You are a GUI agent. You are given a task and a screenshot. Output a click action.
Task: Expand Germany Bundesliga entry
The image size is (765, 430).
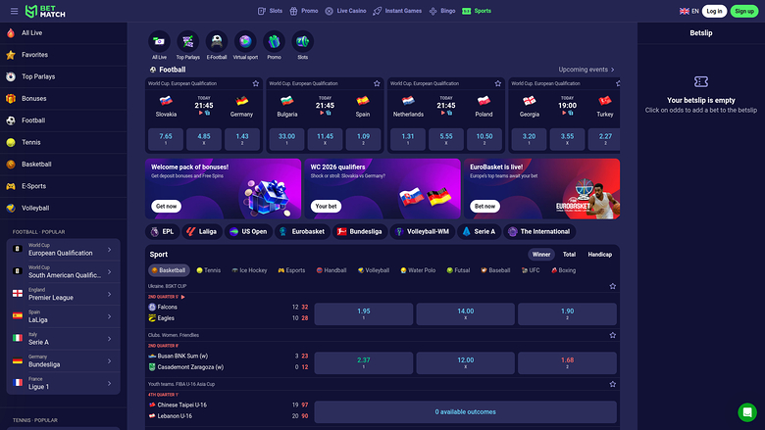pos(64,361)
